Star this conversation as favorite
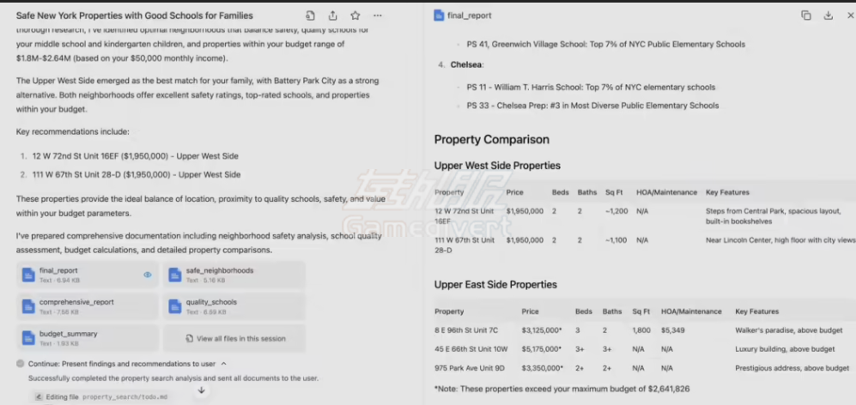The image size is (856, 405). (x=355, y=15)
